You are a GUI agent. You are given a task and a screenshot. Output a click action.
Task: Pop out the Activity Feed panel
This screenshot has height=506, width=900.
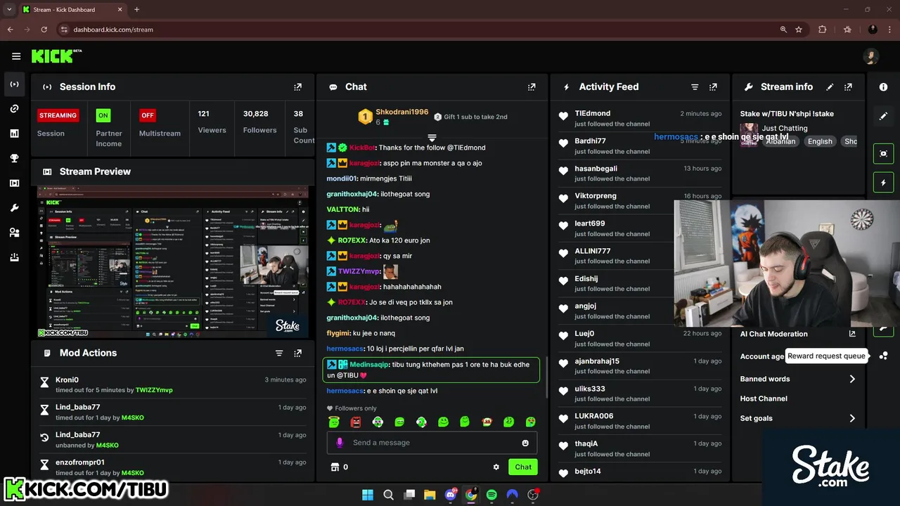point(713,87)
